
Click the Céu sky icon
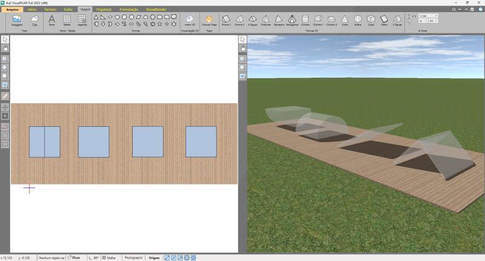click(35, 21)
